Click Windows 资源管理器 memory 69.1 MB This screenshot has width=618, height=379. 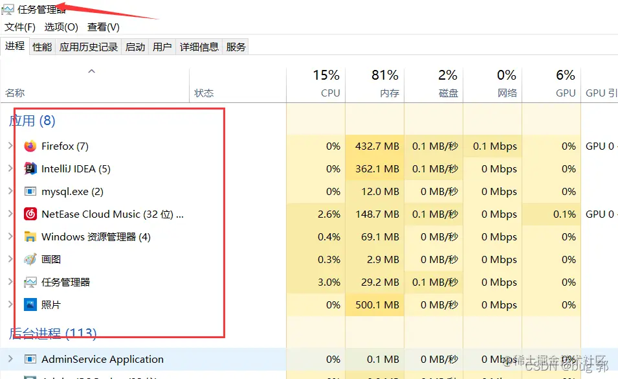click(381, 237)
